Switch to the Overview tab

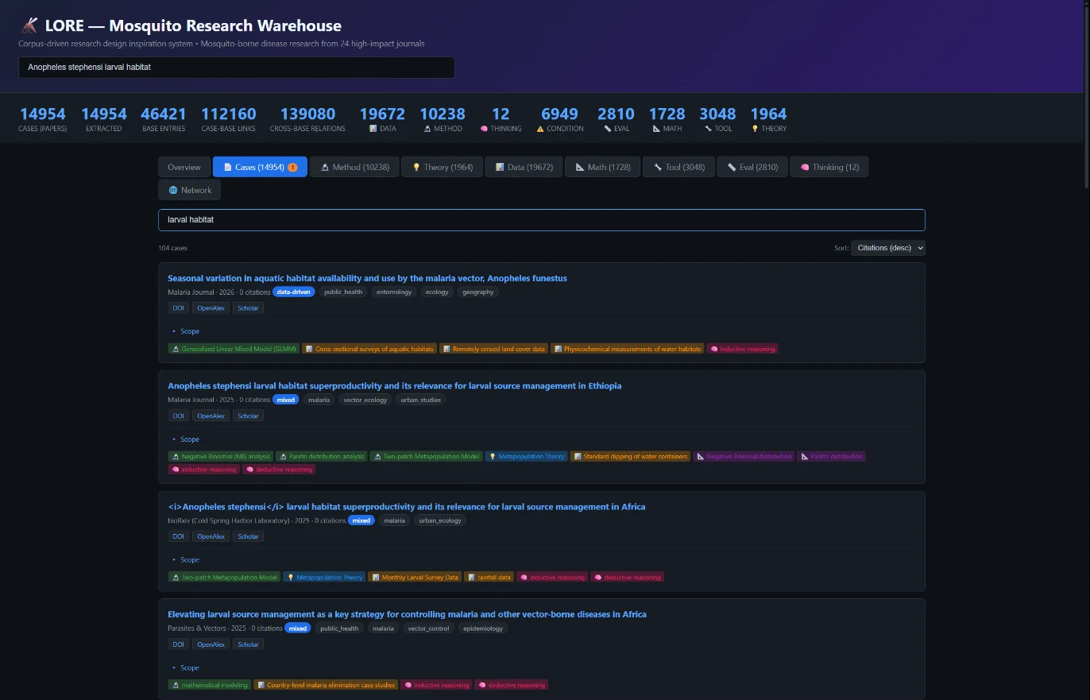[x=184, y=167]
